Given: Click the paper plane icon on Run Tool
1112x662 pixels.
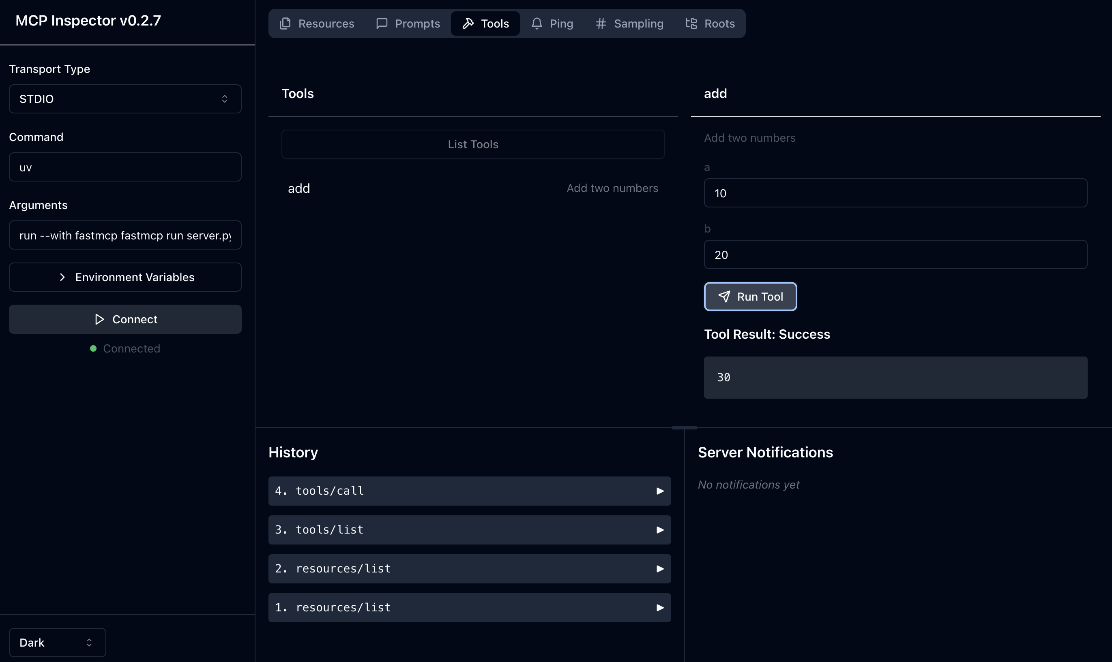Looking at the screenshot, I should point(724,297).
